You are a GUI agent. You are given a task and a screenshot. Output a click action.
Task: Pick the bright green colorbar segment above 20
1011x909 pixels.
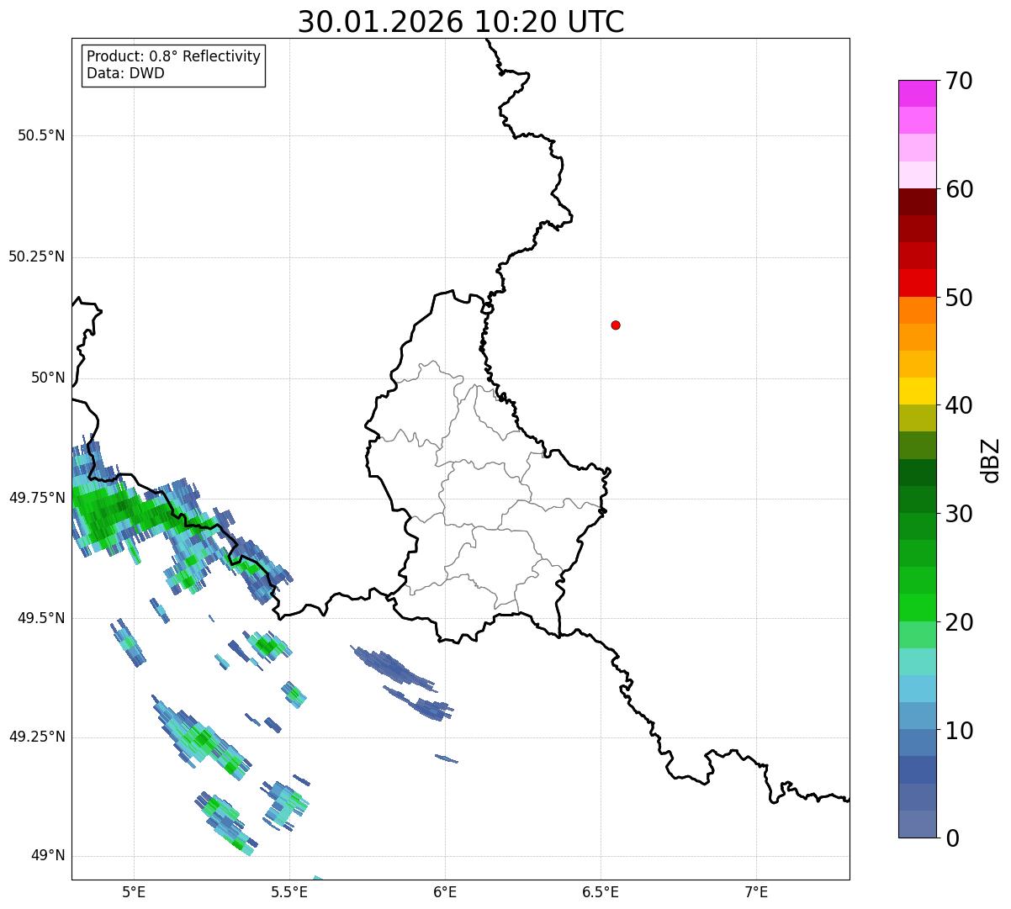point(917,607)
